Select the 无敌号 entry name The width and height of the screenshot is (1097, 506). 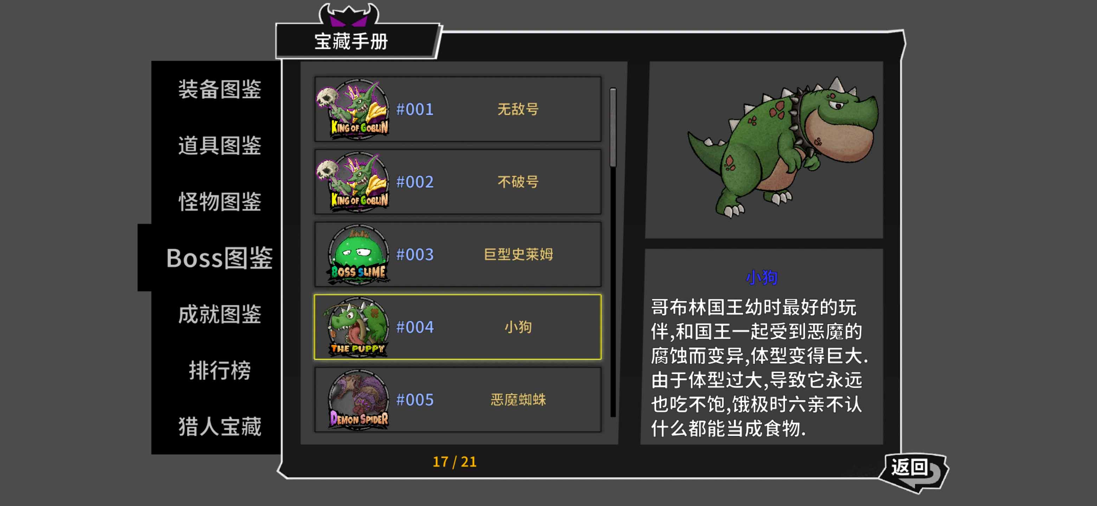pos(518,109)
